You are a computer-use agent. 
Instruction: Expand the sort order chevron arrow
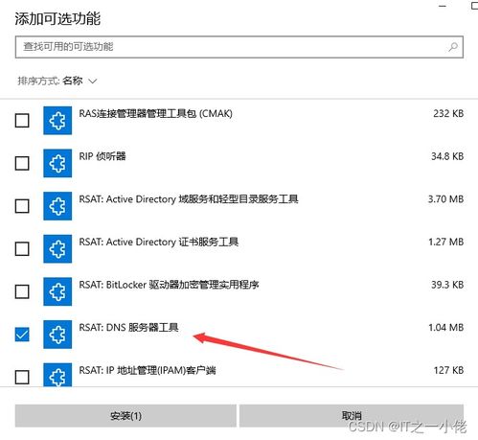[93, 81]
